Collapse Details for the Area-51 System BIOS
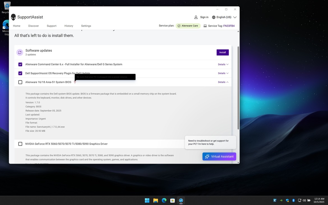328x205 pixels. click(223, 82)
